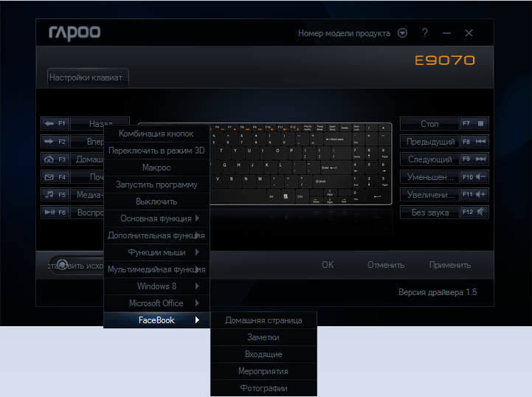Click the Назад function button
The width and height of the screenshot is (532, 397).
pos(100,122)
